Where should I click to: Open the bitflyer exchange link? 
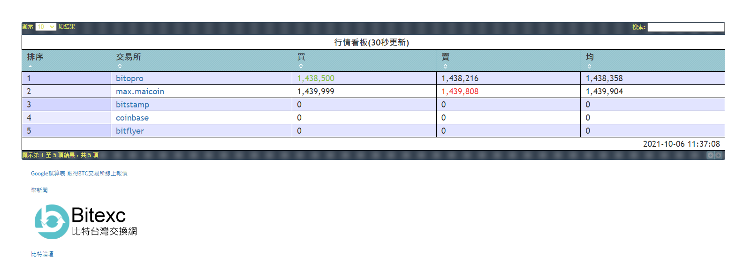130,131
